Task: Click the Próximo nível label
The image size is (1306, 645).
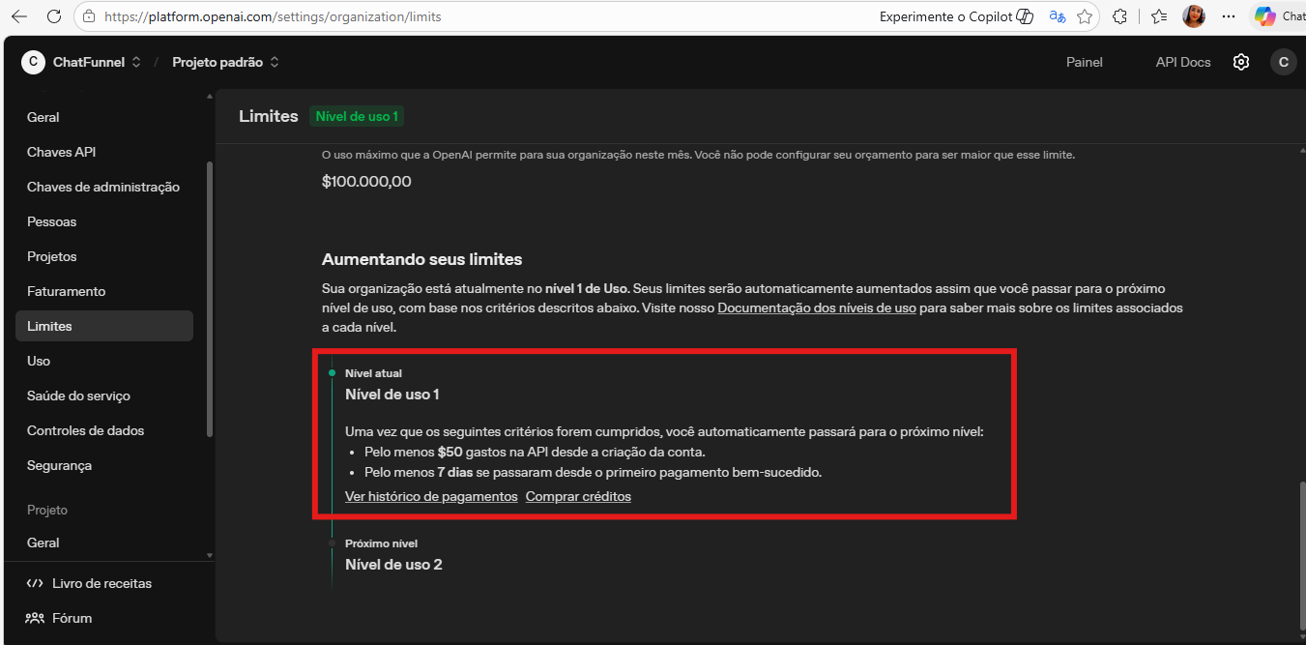Action: click(x=381, y=543)
